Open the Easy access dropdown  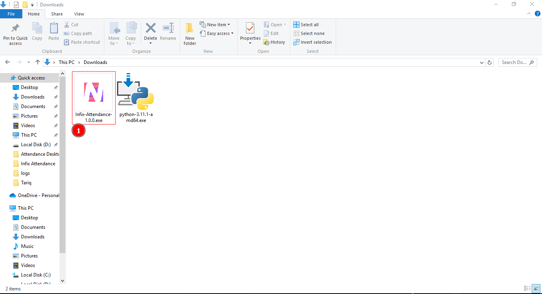[x=216, y=33]
